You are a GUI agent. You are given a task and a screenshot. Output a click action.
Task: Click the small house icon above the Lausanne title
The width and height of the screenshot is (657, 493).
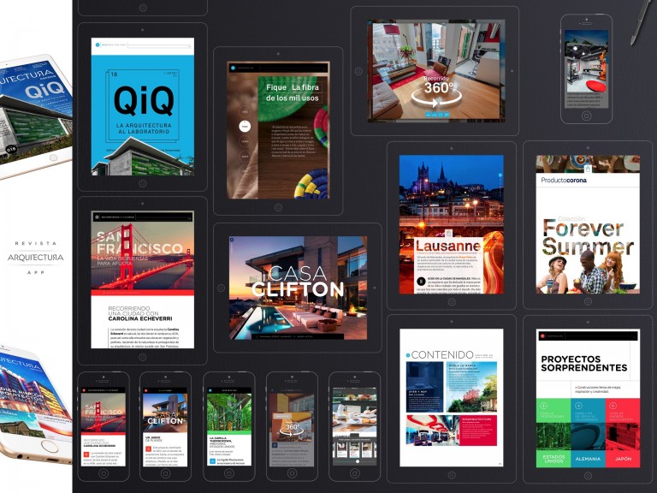point(448,234)
